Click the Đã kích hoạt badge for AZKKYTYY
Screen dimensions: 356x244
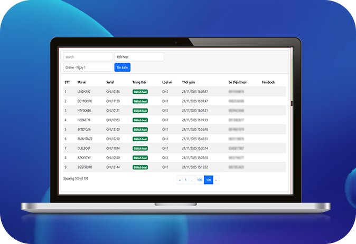pos(140,158)
